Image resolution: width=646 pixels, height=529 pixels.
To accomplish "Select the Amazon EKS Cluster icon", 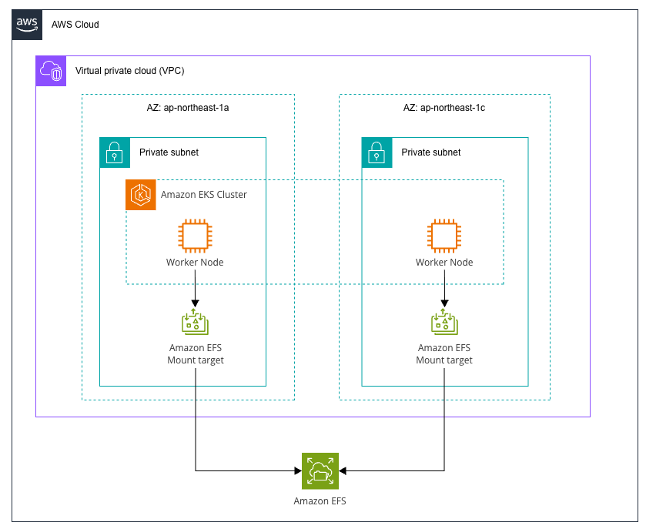I will tap(140, 195).
